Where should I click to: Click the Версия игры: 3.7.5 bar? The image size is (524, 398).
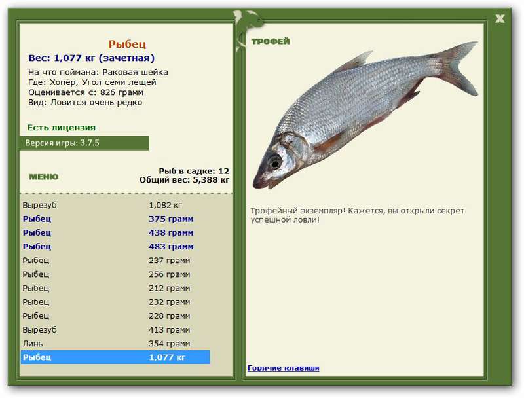[84, 143]
